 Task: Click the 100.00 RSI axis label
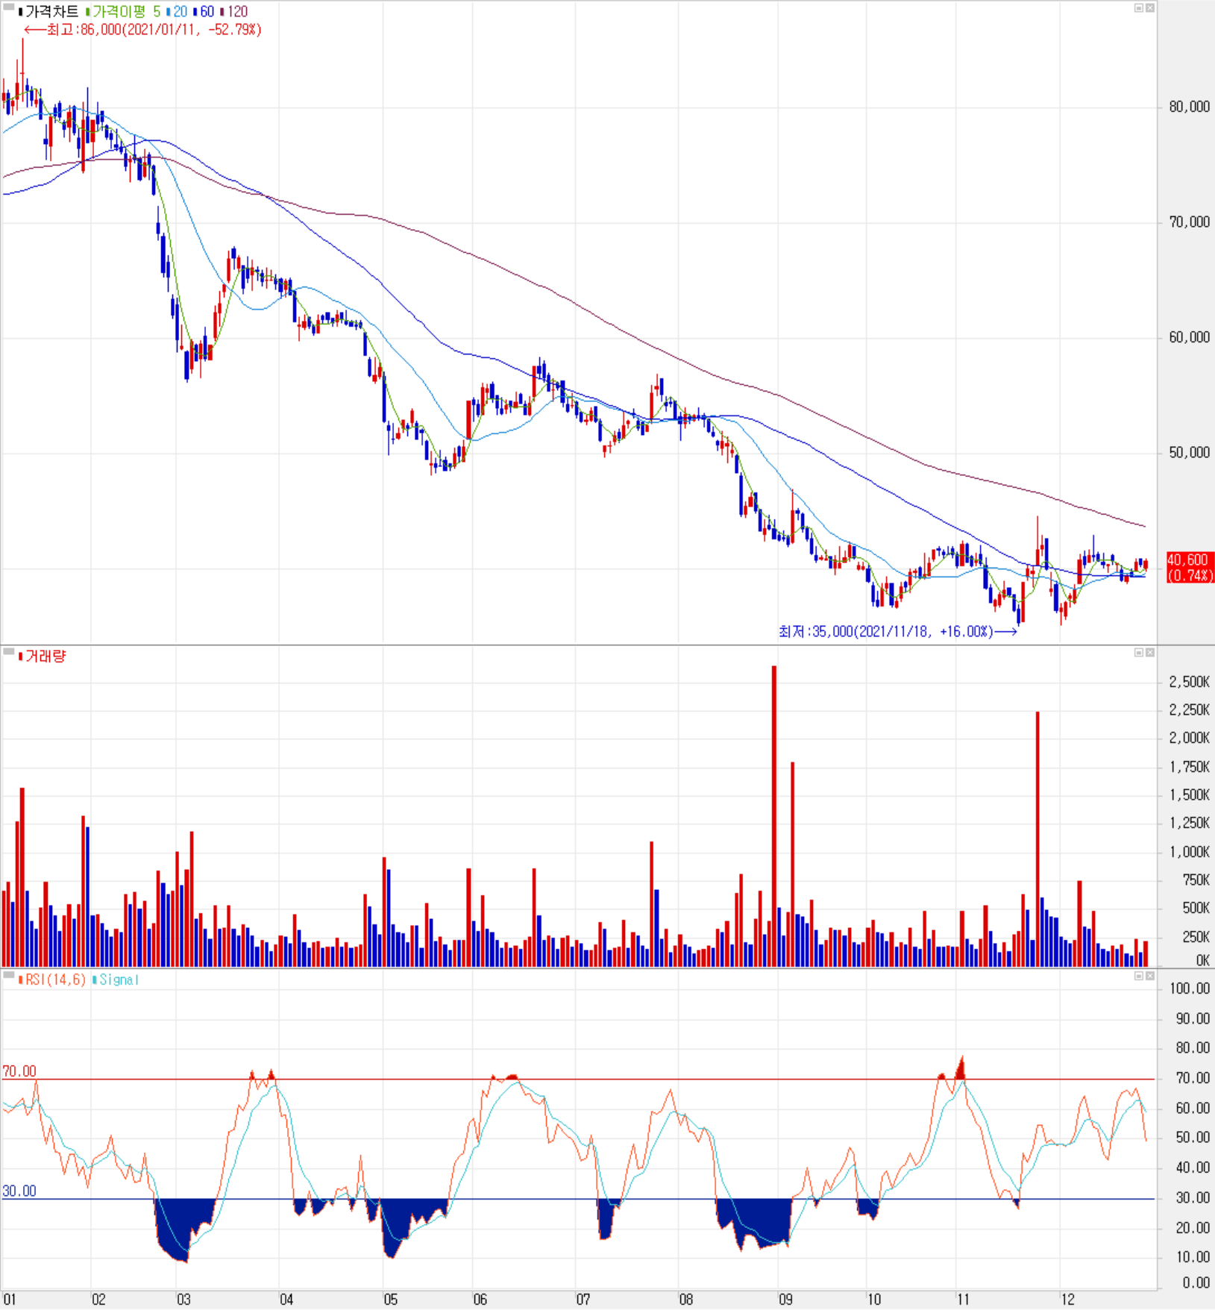1190,988
